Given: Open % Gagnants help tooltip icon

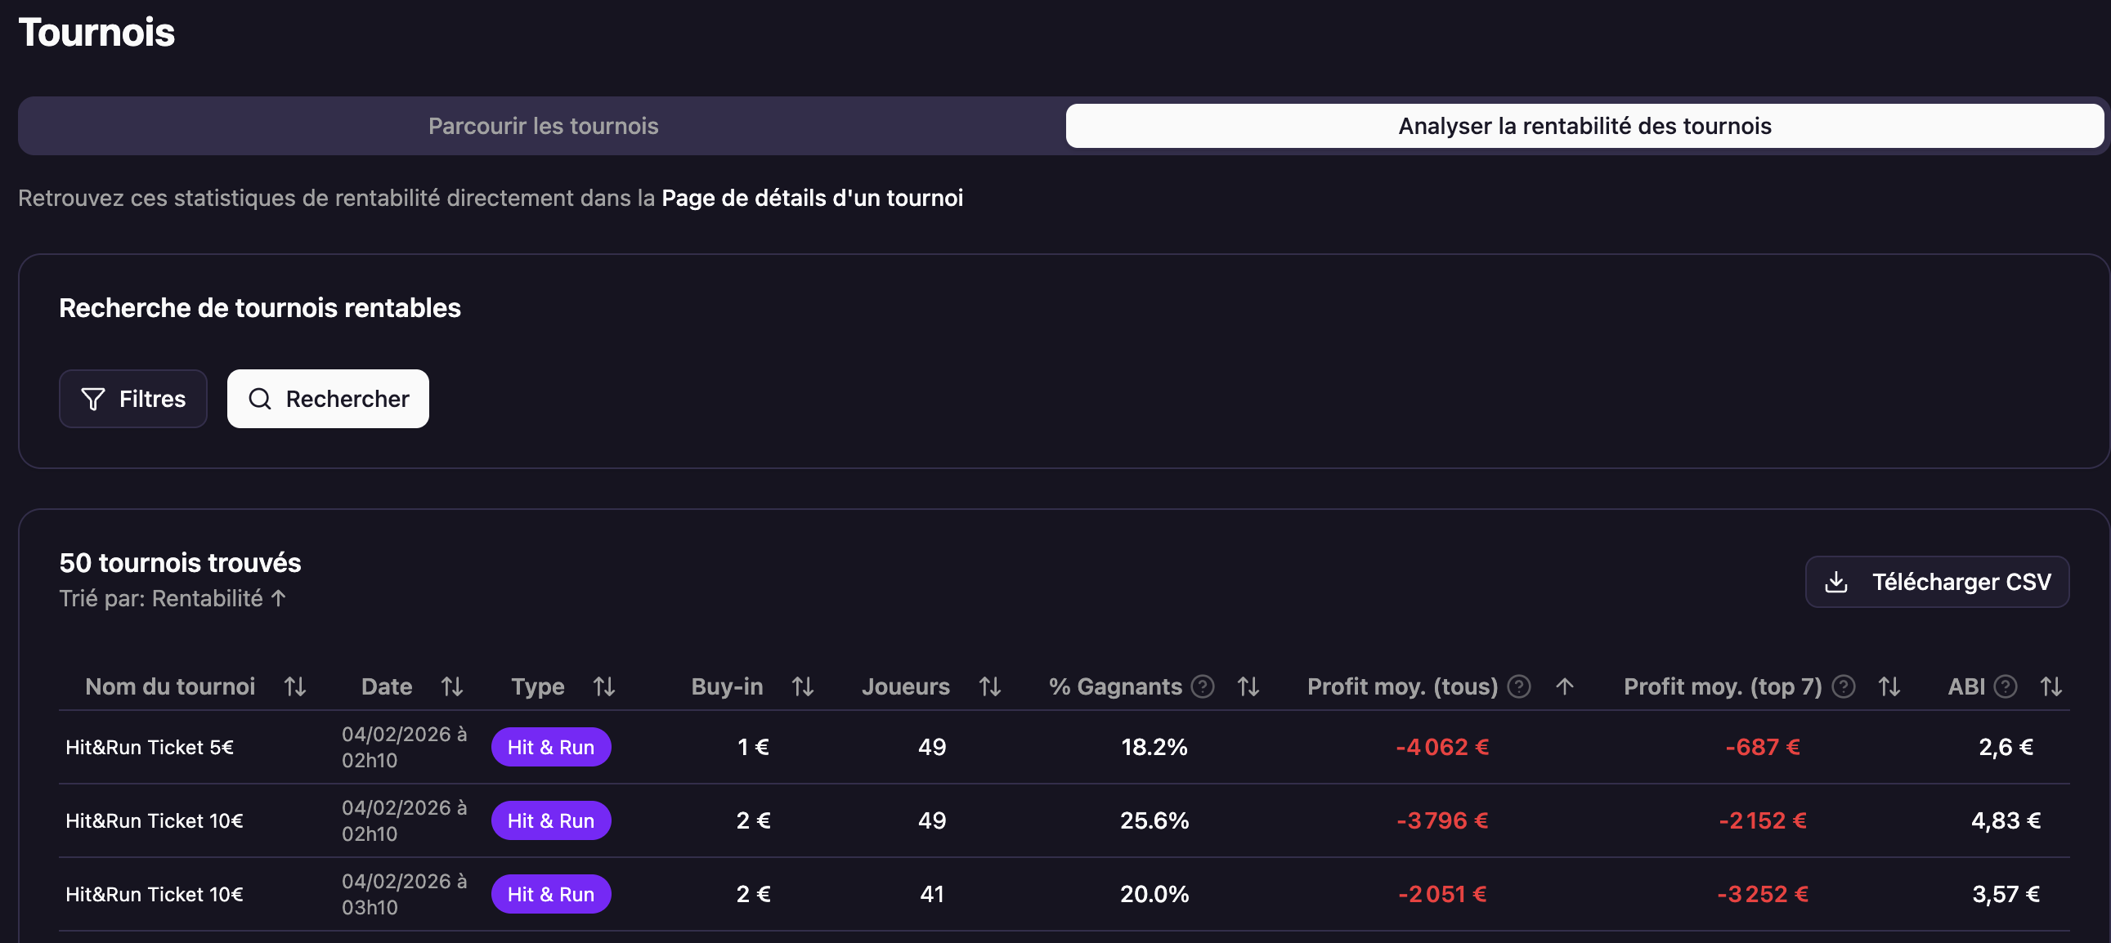Looking at the screenshot, I should 1202,686.
